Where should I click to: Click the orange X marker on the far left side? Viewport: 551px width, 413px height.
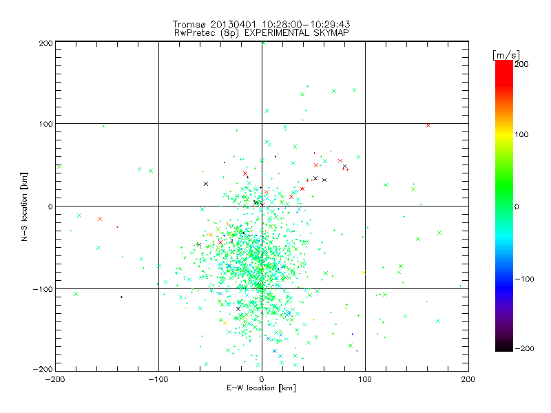click(x=100, y=219)
